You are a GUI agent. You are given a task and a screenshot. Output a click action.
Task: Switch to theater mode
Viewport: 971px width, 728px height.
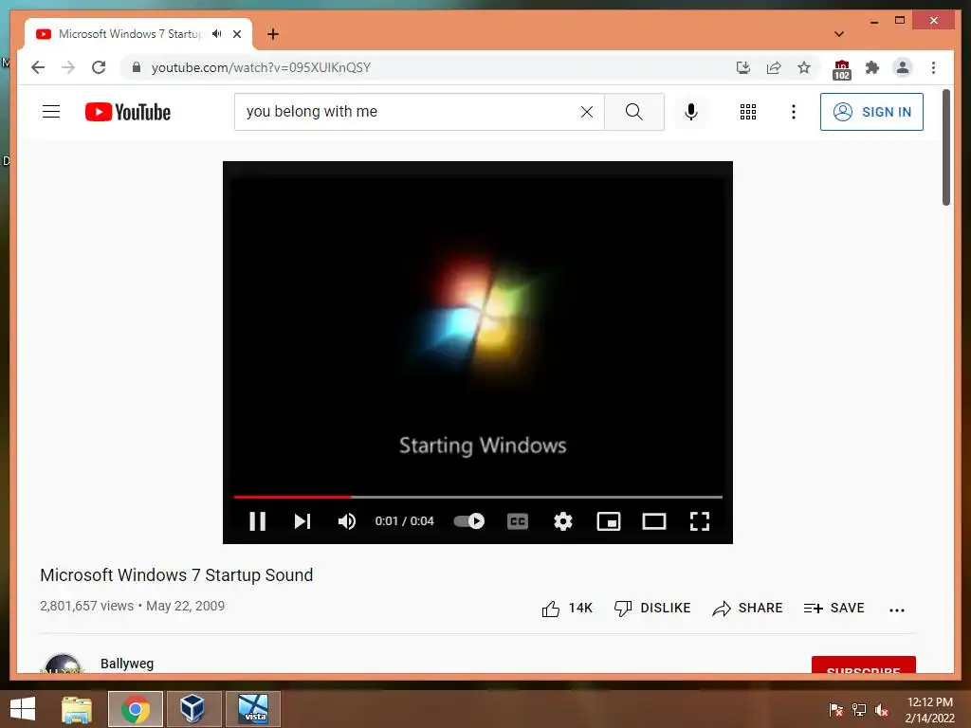654,521
